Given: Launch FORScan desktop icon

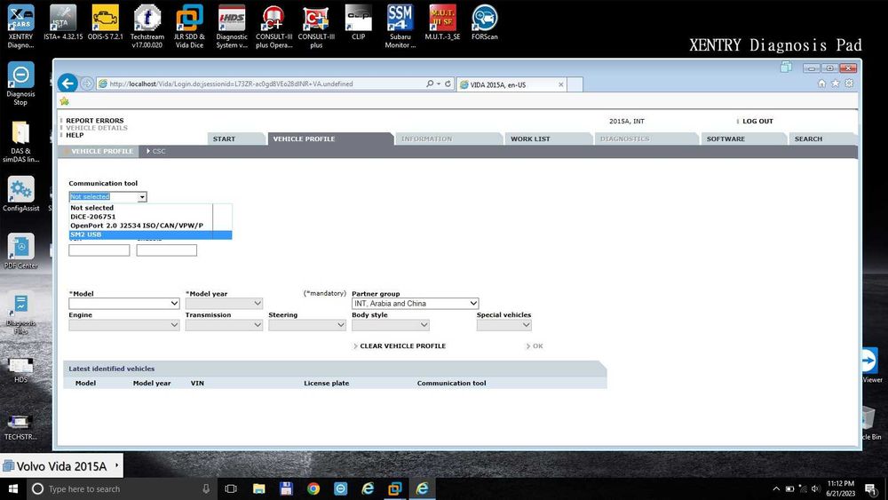Looking at the screenshot, I should 485,23.
